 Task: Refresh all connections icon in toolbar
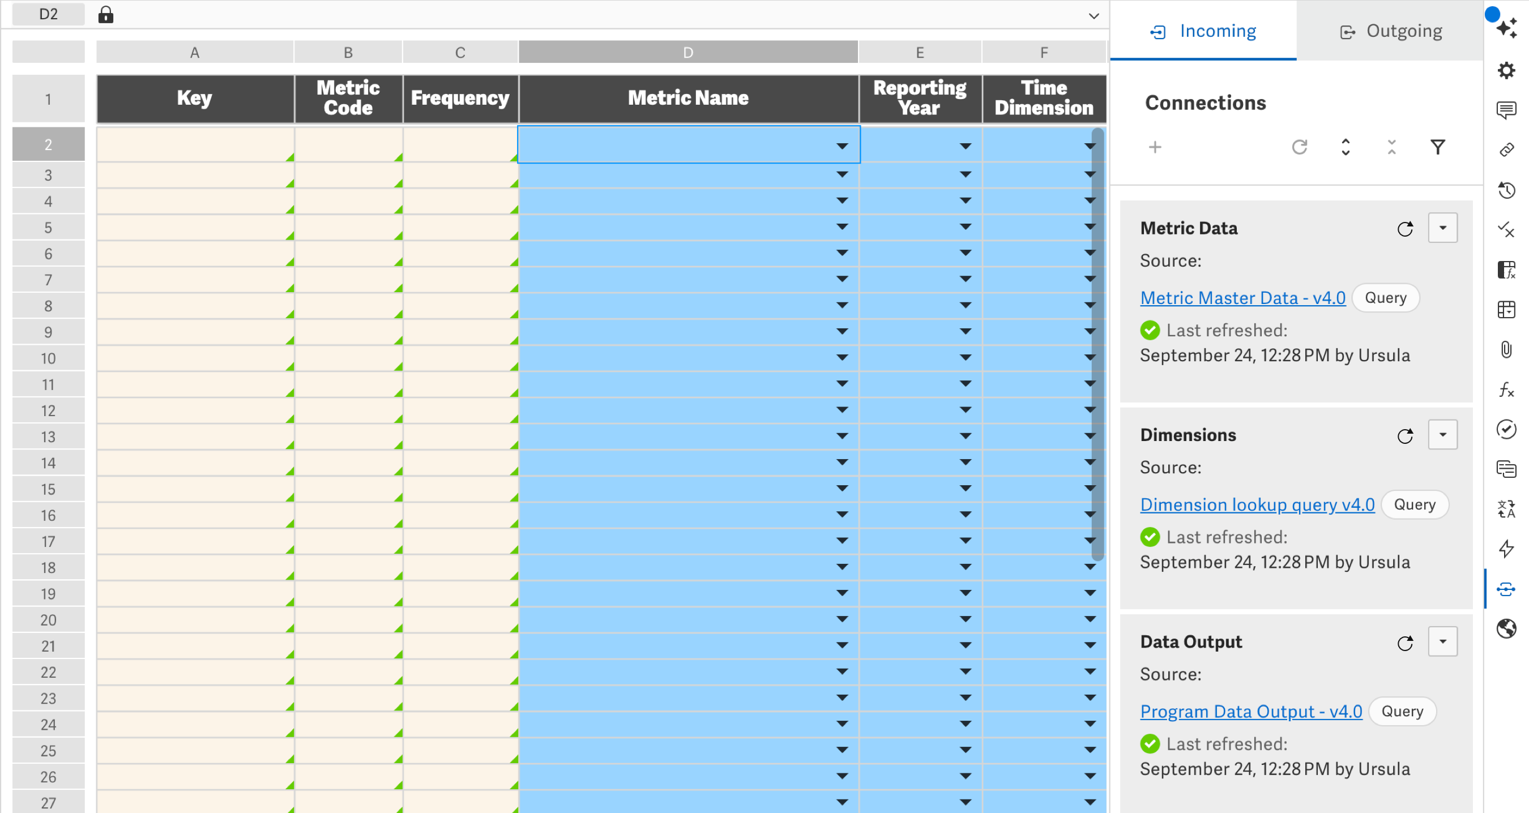pos(1300,147)
